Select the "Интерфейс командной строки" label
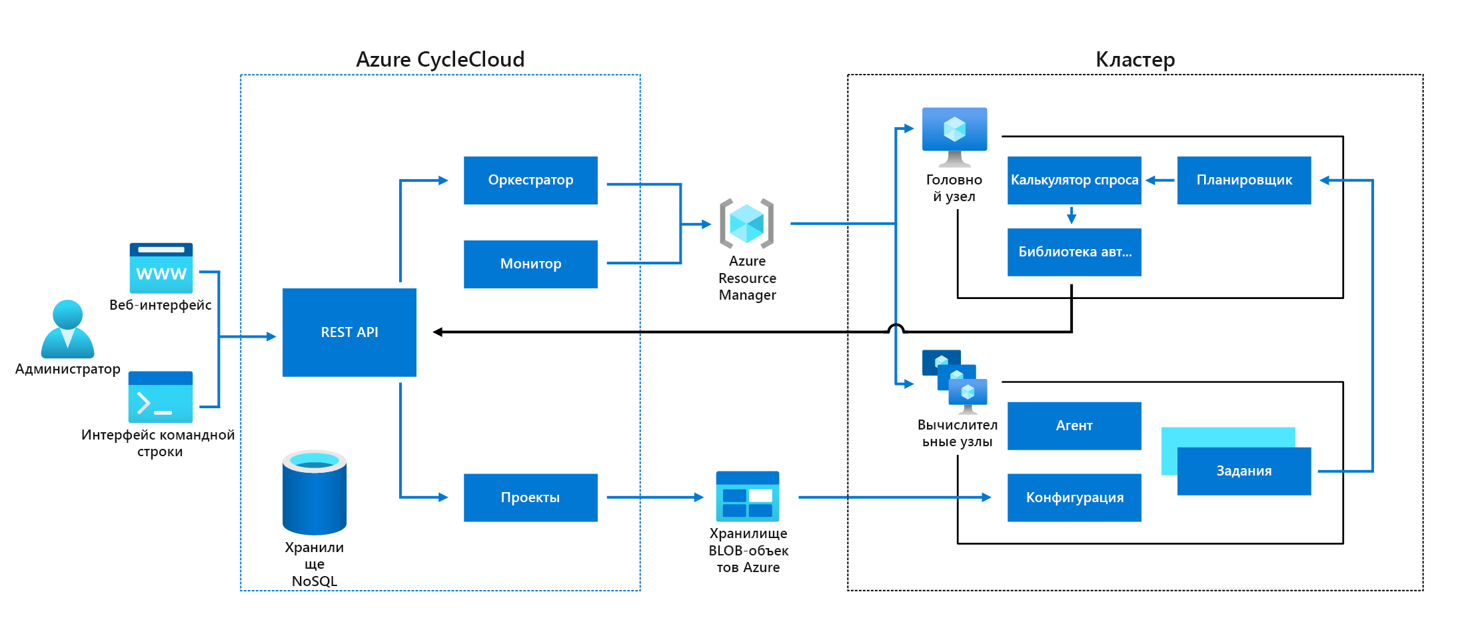The width and height of the screenshot is (1474, 638). click(159, 443)
